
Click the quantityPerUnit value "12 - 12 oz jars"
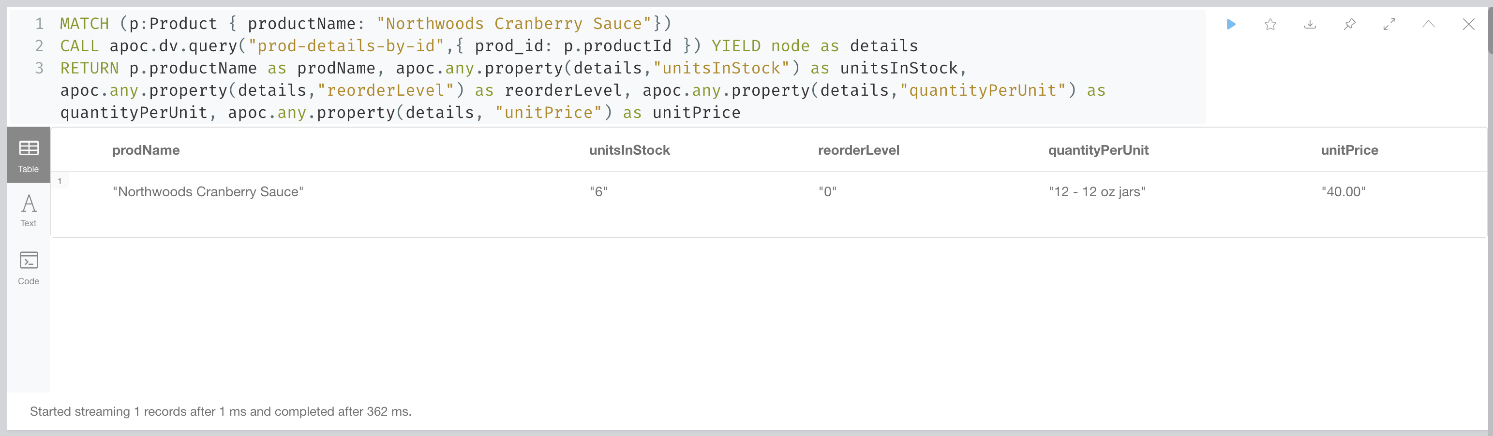click(x=1097, y=191)
